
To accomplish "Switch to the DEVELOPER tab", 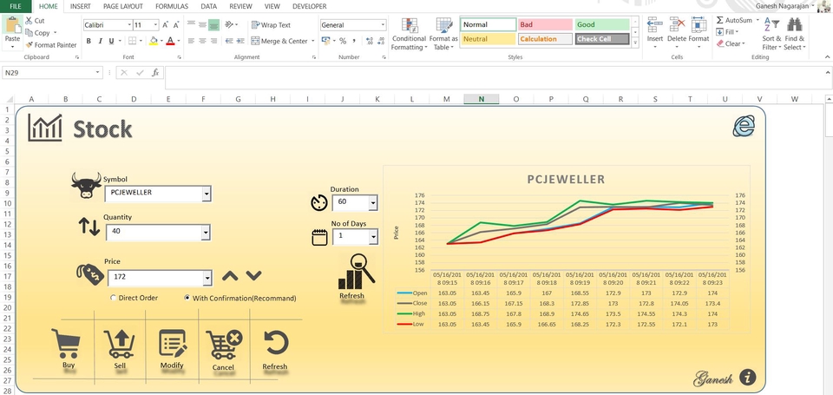I will (310, 6).
